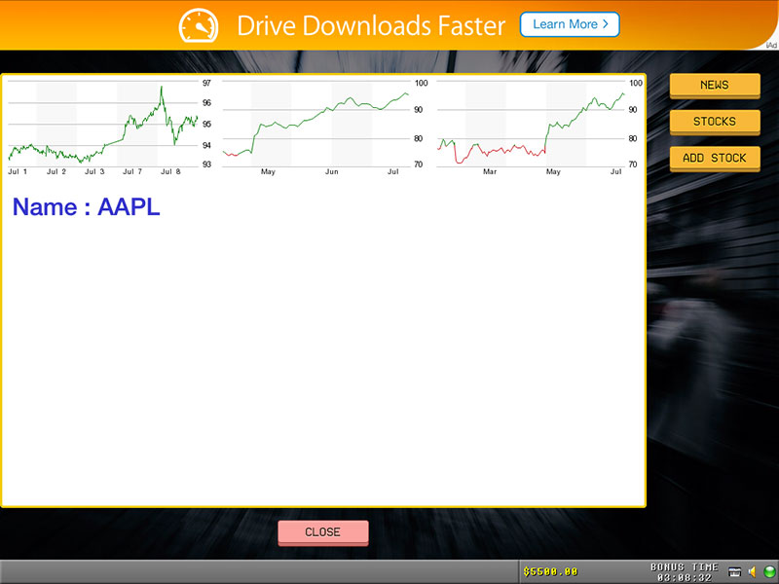Tap the speedometer icon in the ad
779x584 pixels.
[199, 25]
